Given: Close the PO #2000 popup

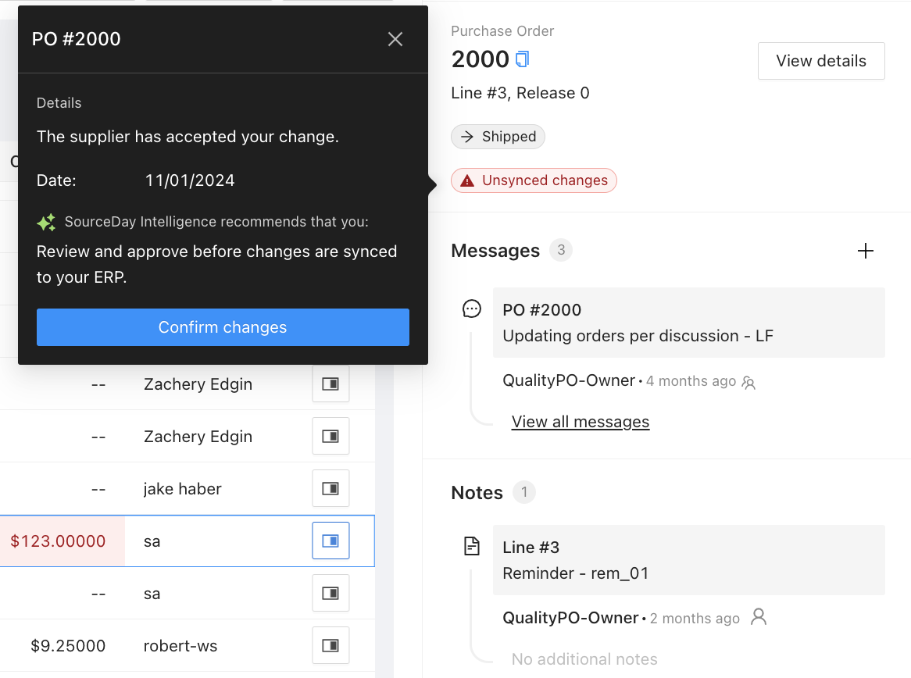Looking at the screenshot, I should 395,39.
